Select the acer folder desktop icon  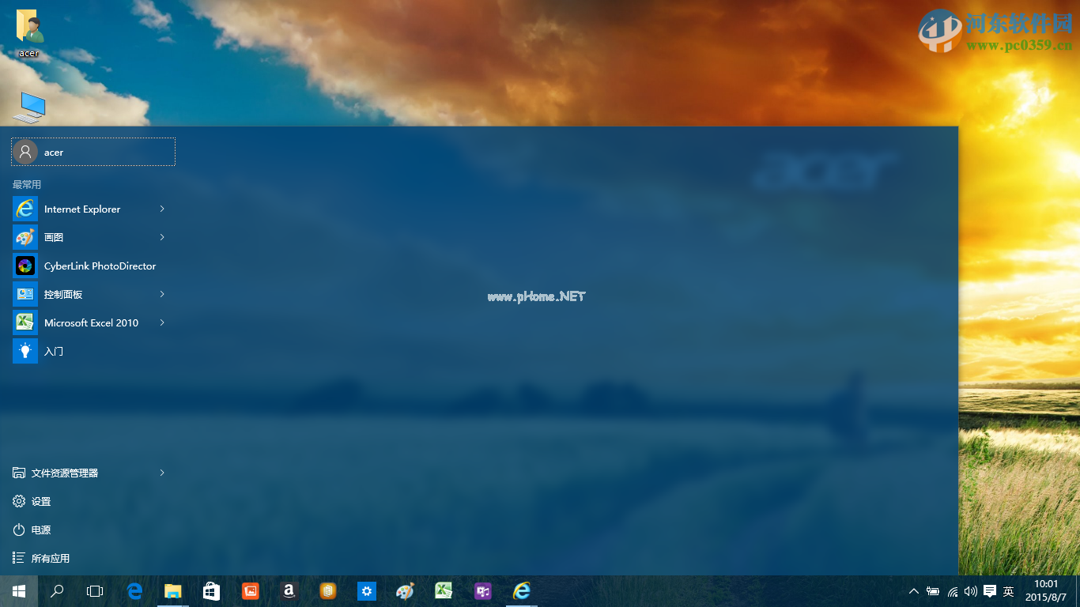[29, 33]
